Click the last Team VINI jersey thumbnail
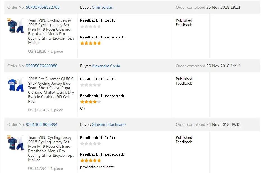264x173 pixels. point(16,143)
